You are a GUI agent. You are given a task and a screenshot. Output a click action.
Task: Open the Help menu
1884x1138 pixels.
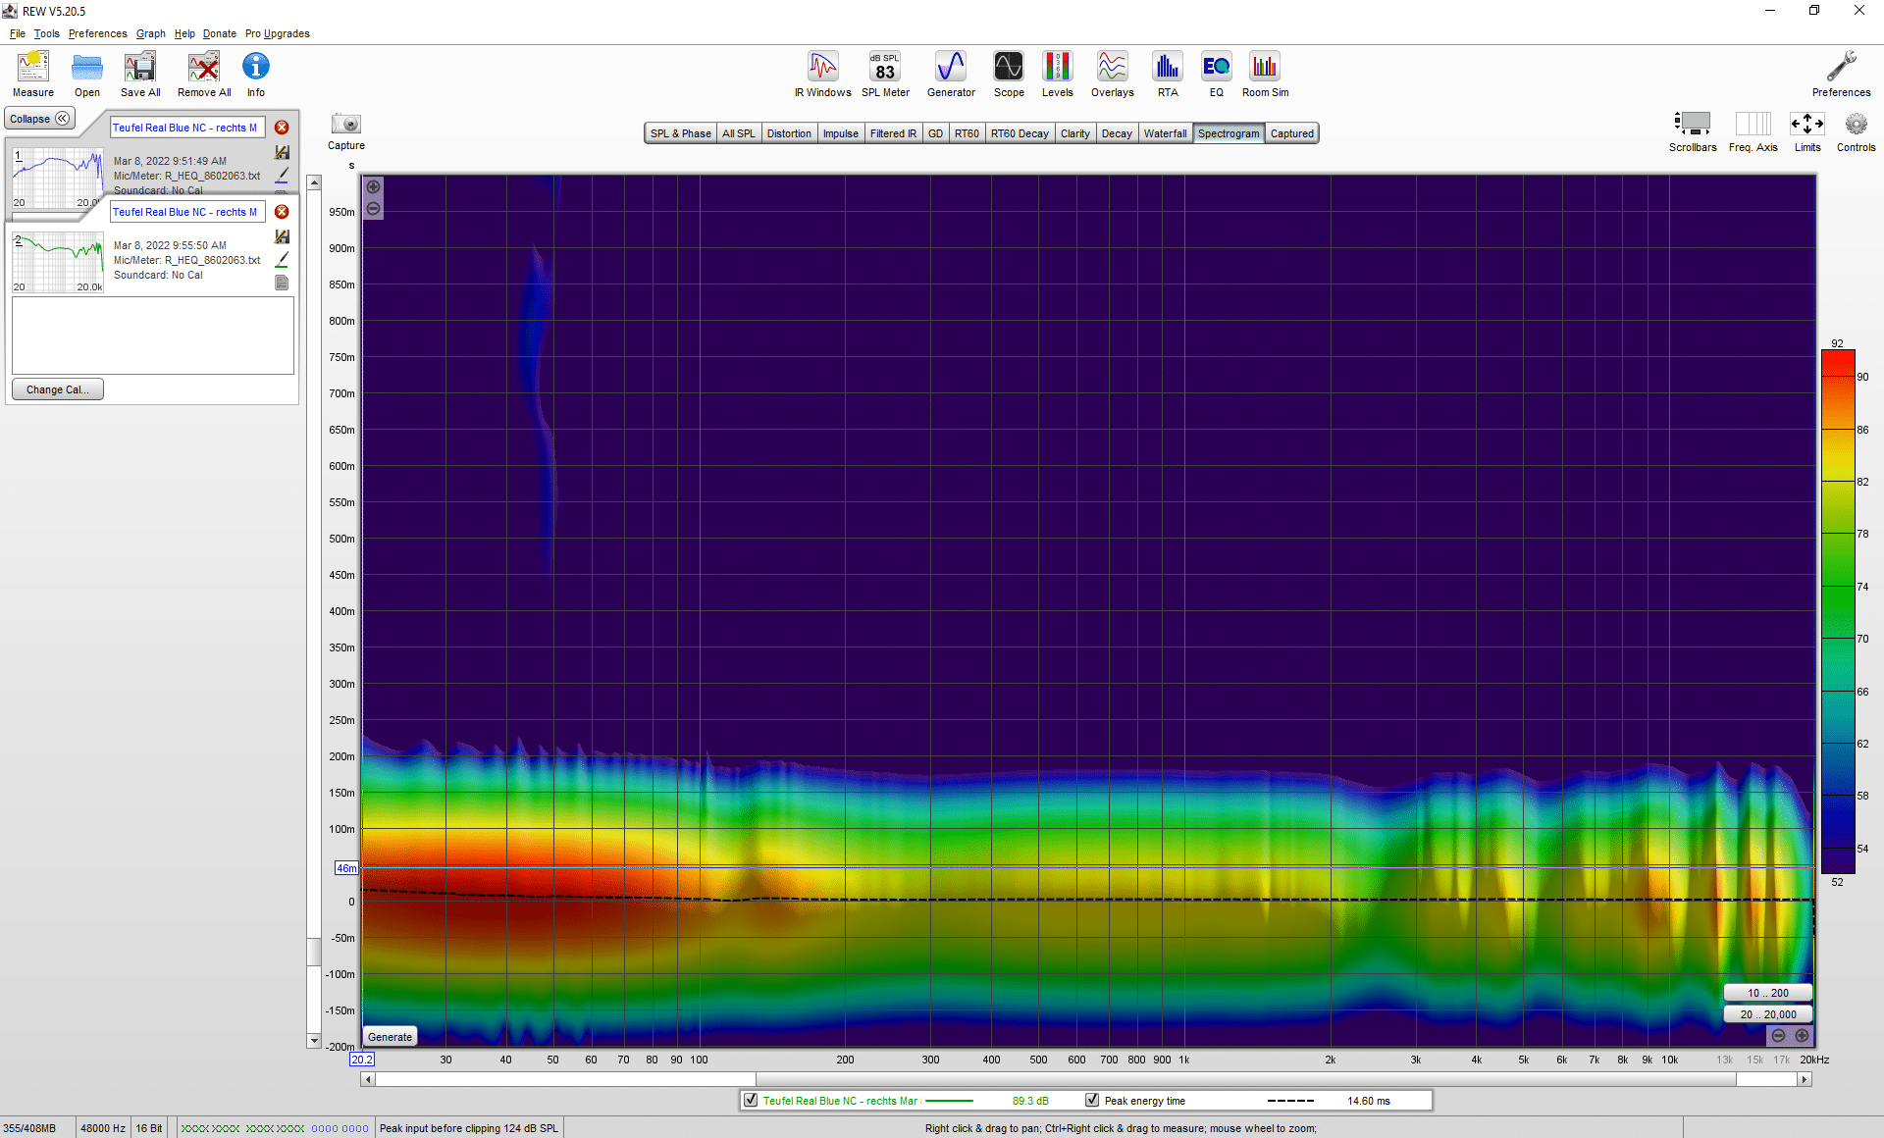tap(184, 33)
